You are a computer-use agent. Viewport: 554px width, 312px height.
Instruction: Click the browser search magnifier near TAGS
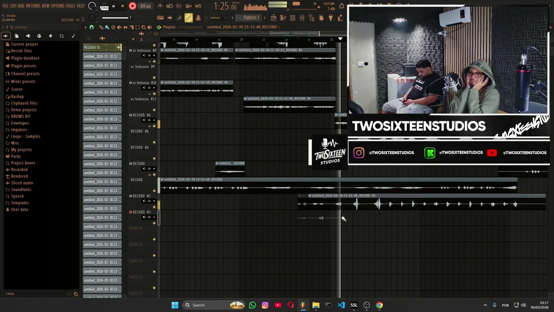tap(76, 294)
